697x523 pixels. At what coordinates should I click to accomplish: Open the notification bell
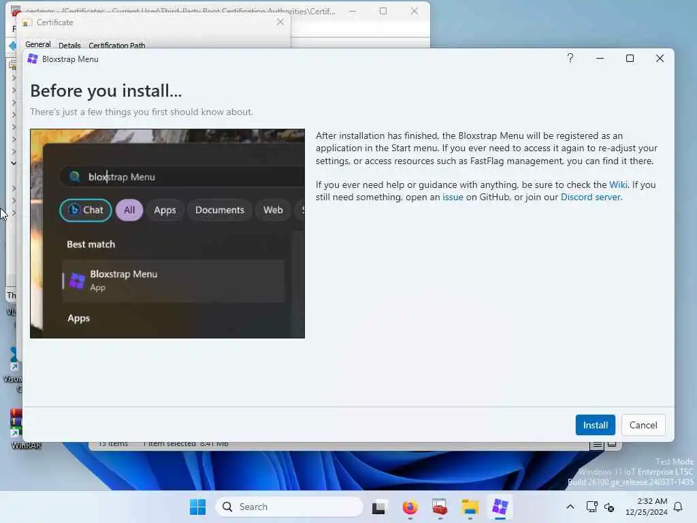[679, 507]
